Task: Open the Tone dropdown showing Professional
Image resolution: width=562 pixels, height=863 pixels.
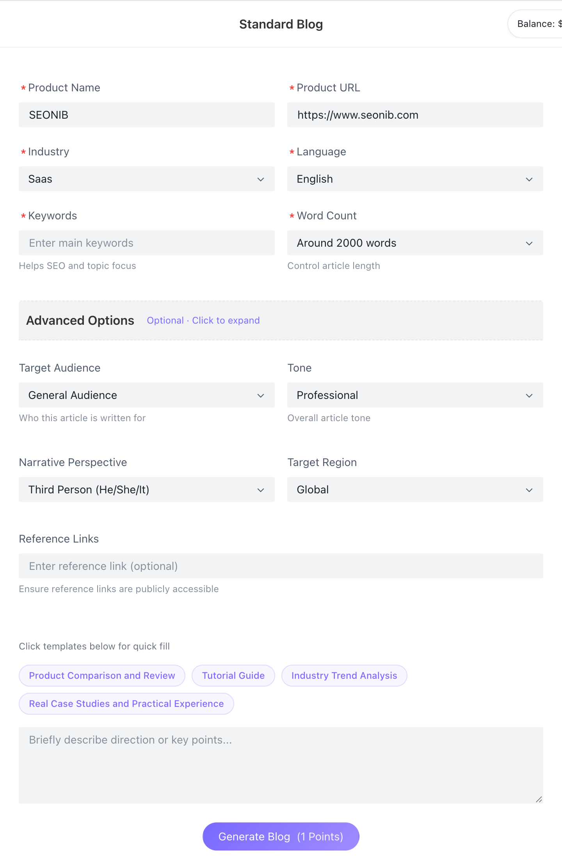Action: 415,395
